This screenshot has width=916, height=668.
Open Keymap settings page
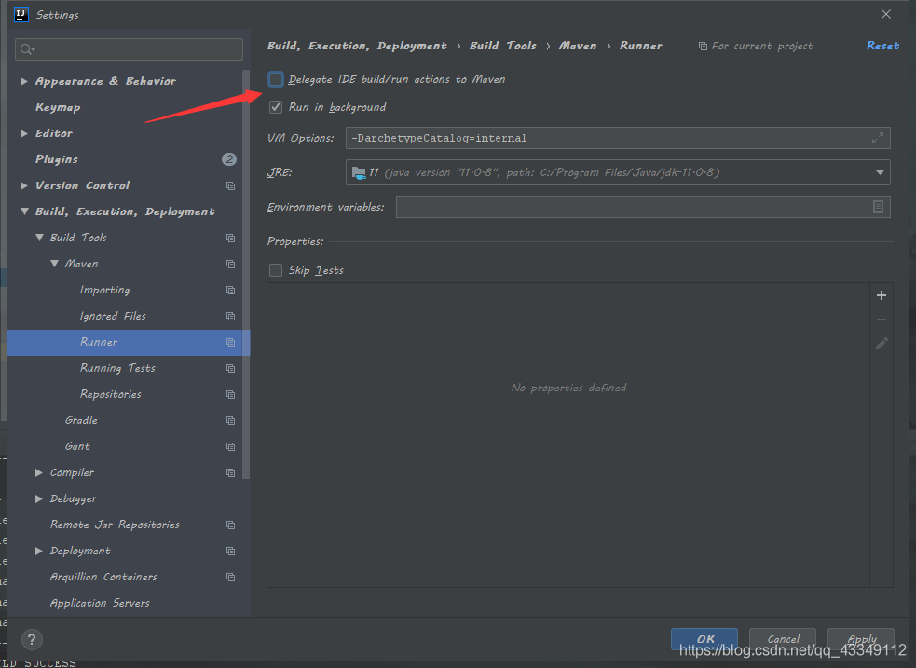(x=58, y=107)
